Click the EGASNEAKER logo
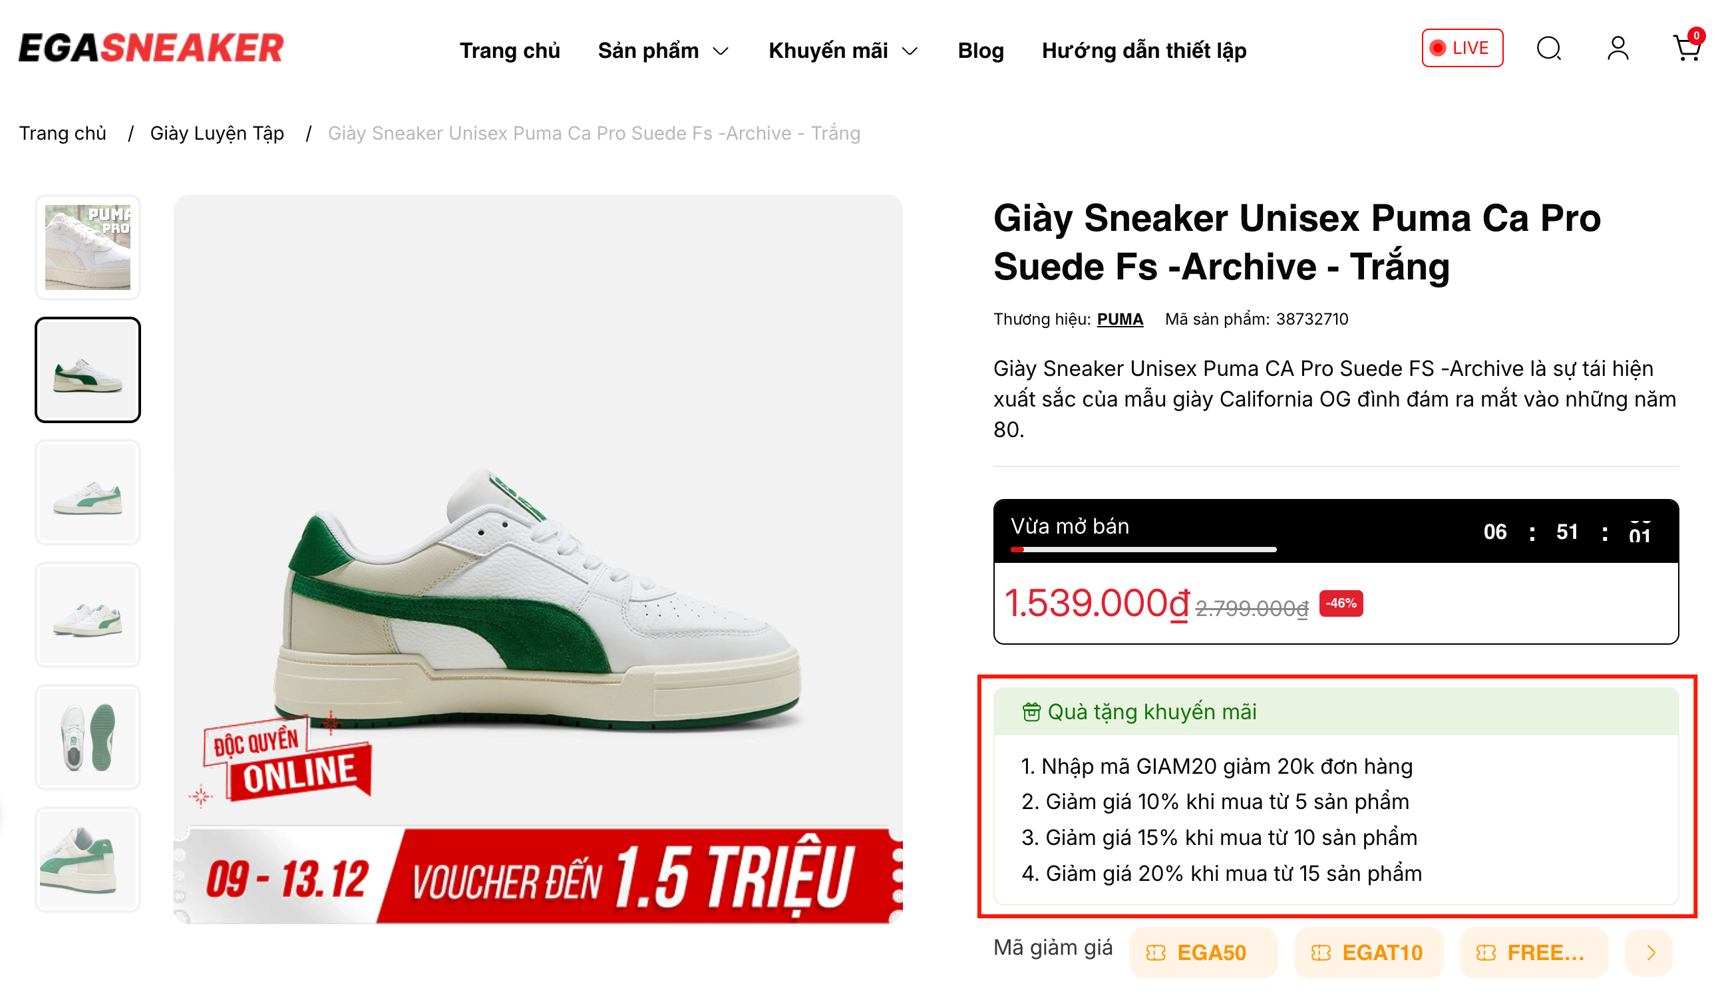The width and height of the screenshot is (1722, 994). pyautogui.click(x=151, y=48)
